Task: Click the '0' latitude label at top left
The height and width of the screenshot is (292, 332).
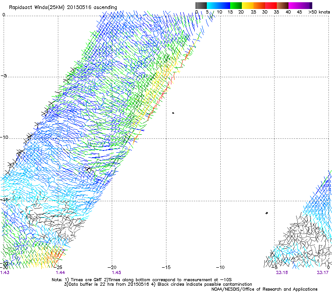Action: (4, 15)
